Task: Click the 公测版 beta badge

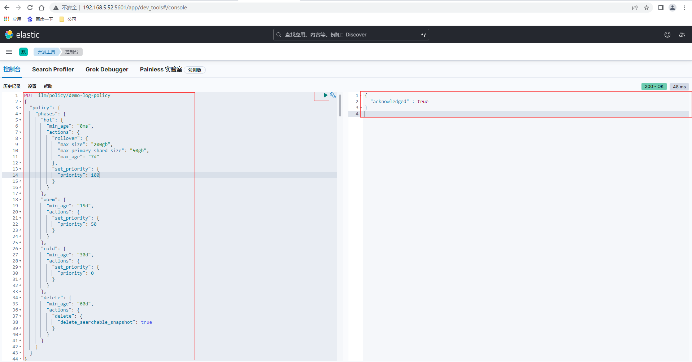Action: click(195, 70)
